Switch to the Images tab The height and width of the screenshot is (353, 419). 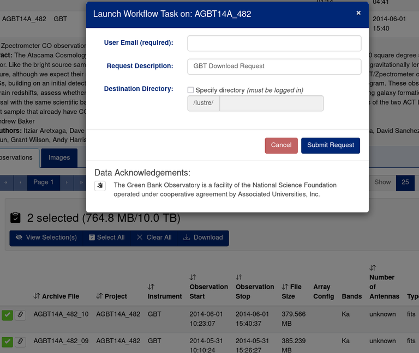point(59,158)
